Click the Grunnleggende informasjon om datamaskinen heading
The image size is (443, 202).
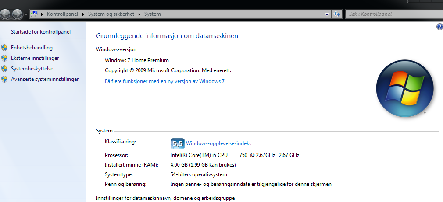[167, 36]
